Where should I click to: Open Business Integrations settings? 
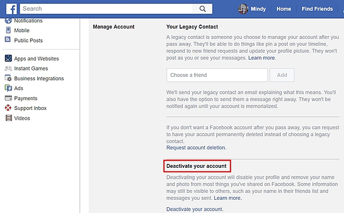(x=39, y=78)
